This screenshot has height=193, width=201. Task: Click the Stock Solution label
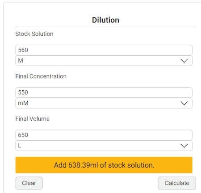click(34, 34)
